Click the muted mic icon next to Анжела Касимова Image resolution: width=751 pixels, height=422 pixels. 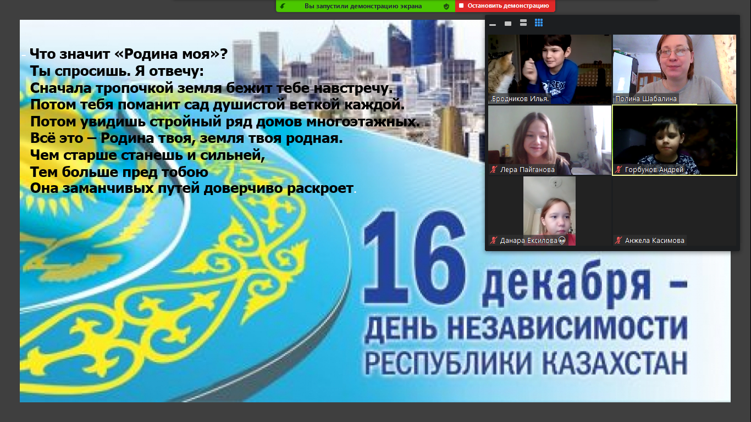coord(619,241)
